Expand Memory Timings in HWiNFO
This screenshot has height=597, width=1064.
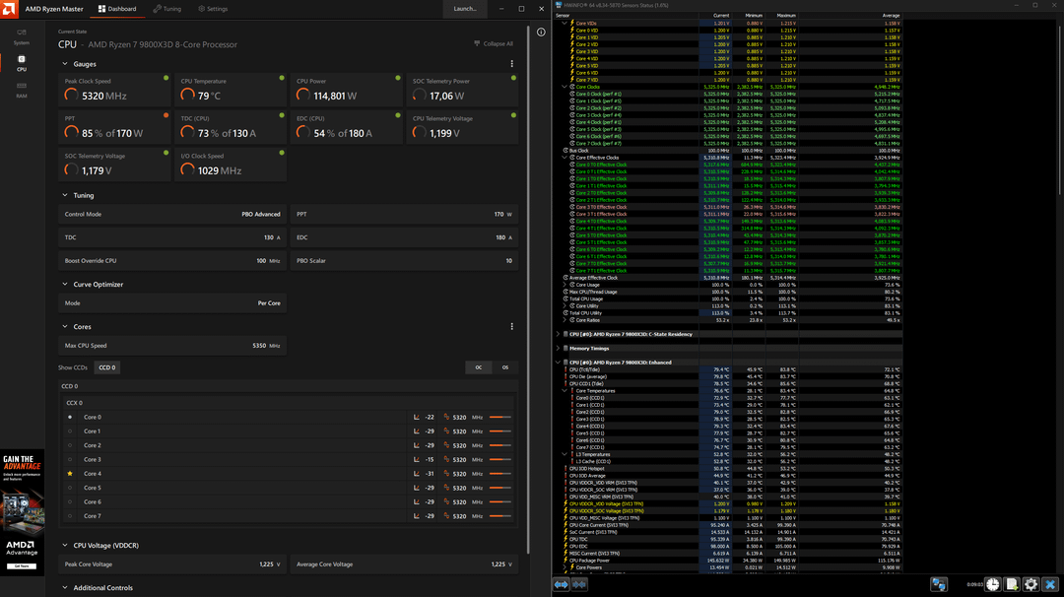point(559,348)
